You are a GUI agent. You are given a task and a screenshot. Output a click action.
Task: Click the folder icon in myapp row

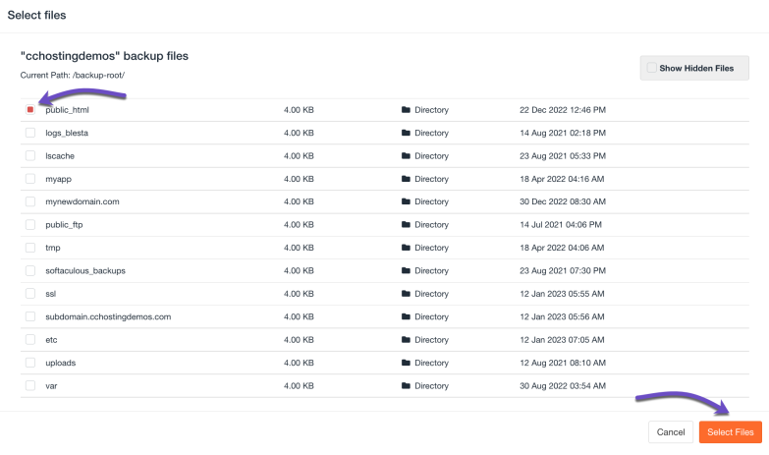(x=406, y=179)
